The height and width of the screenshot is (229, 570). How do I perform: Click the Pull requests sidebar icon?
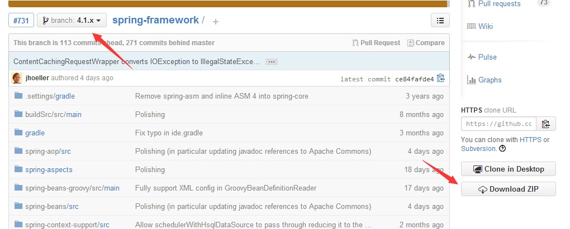(x=472, y=4)
